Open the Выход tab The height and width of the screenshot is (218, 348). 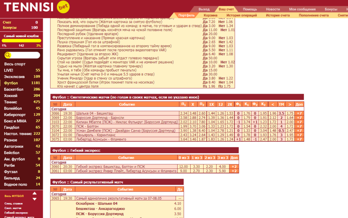click(204, 9)
